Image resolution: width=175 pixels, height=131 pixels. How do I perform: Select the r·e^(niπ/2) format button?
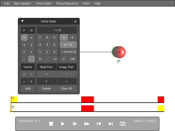(68, 52)
